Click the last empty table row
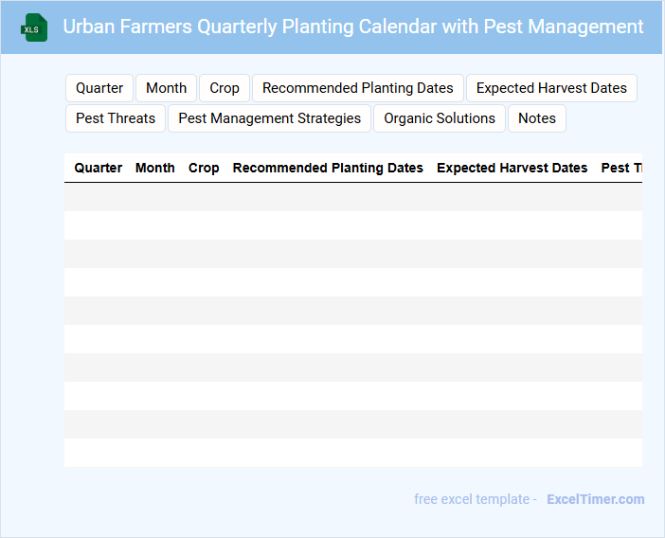Screen dimensions: 665x538 click(x=352, y=453)
